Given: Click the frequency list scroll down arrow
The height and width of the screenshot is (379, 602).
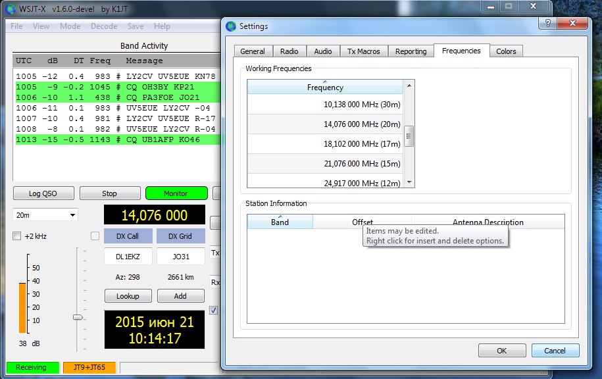Looking at the screenshot, I should pos(409,182).
